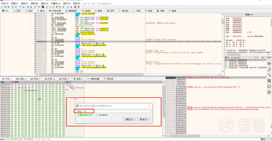
Task: Switch to the 日志 log tab
Action: [x=17, y=11]
